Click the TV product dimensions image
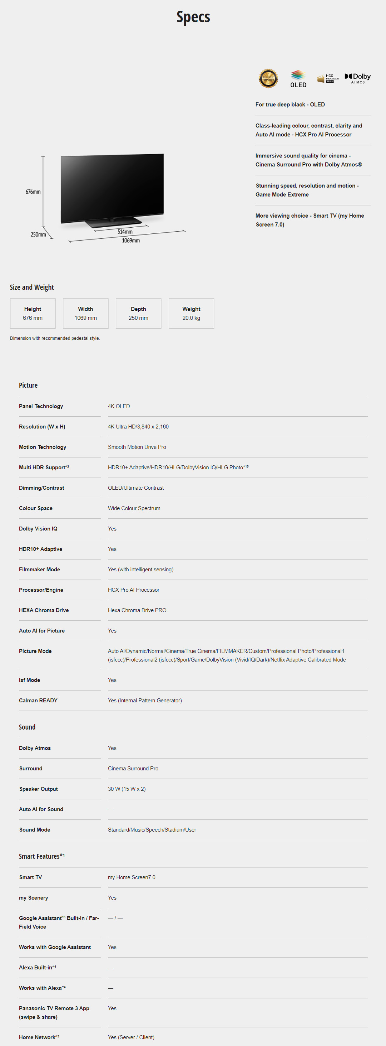This screenshot has height=1046, width=386. [x=106, y=198]
